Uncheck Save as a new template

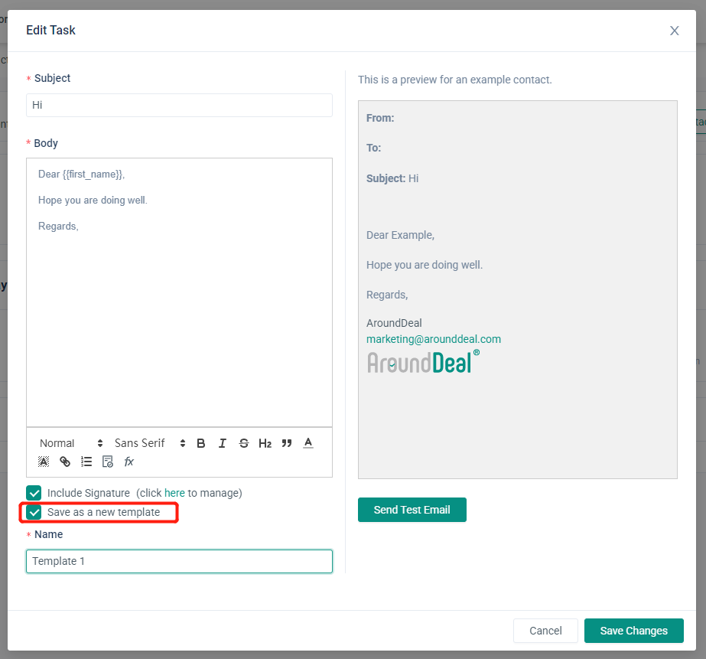tap(34, 512)
